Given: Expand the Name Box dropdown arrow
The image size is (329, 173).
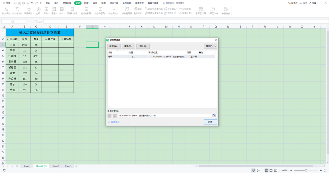Looking at the screenshot, I should (x=26, y=21).
